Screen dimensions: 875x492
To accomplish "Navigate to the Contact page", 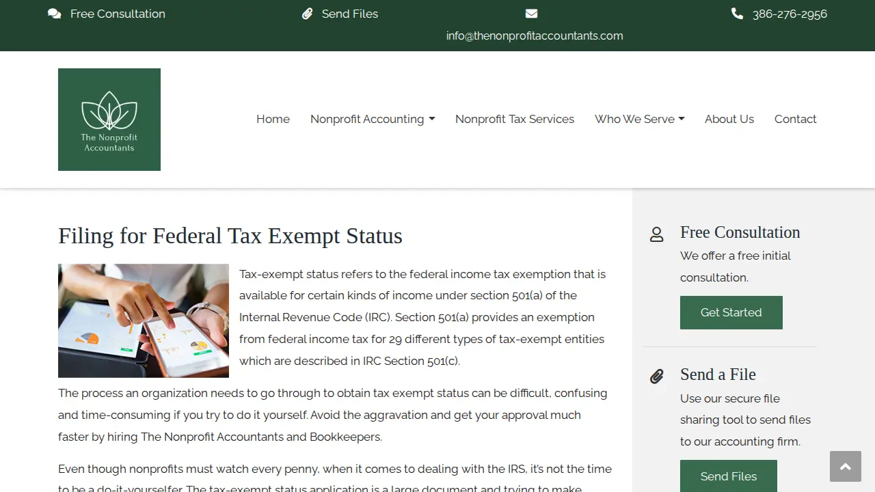I will [x=796, y=119].
